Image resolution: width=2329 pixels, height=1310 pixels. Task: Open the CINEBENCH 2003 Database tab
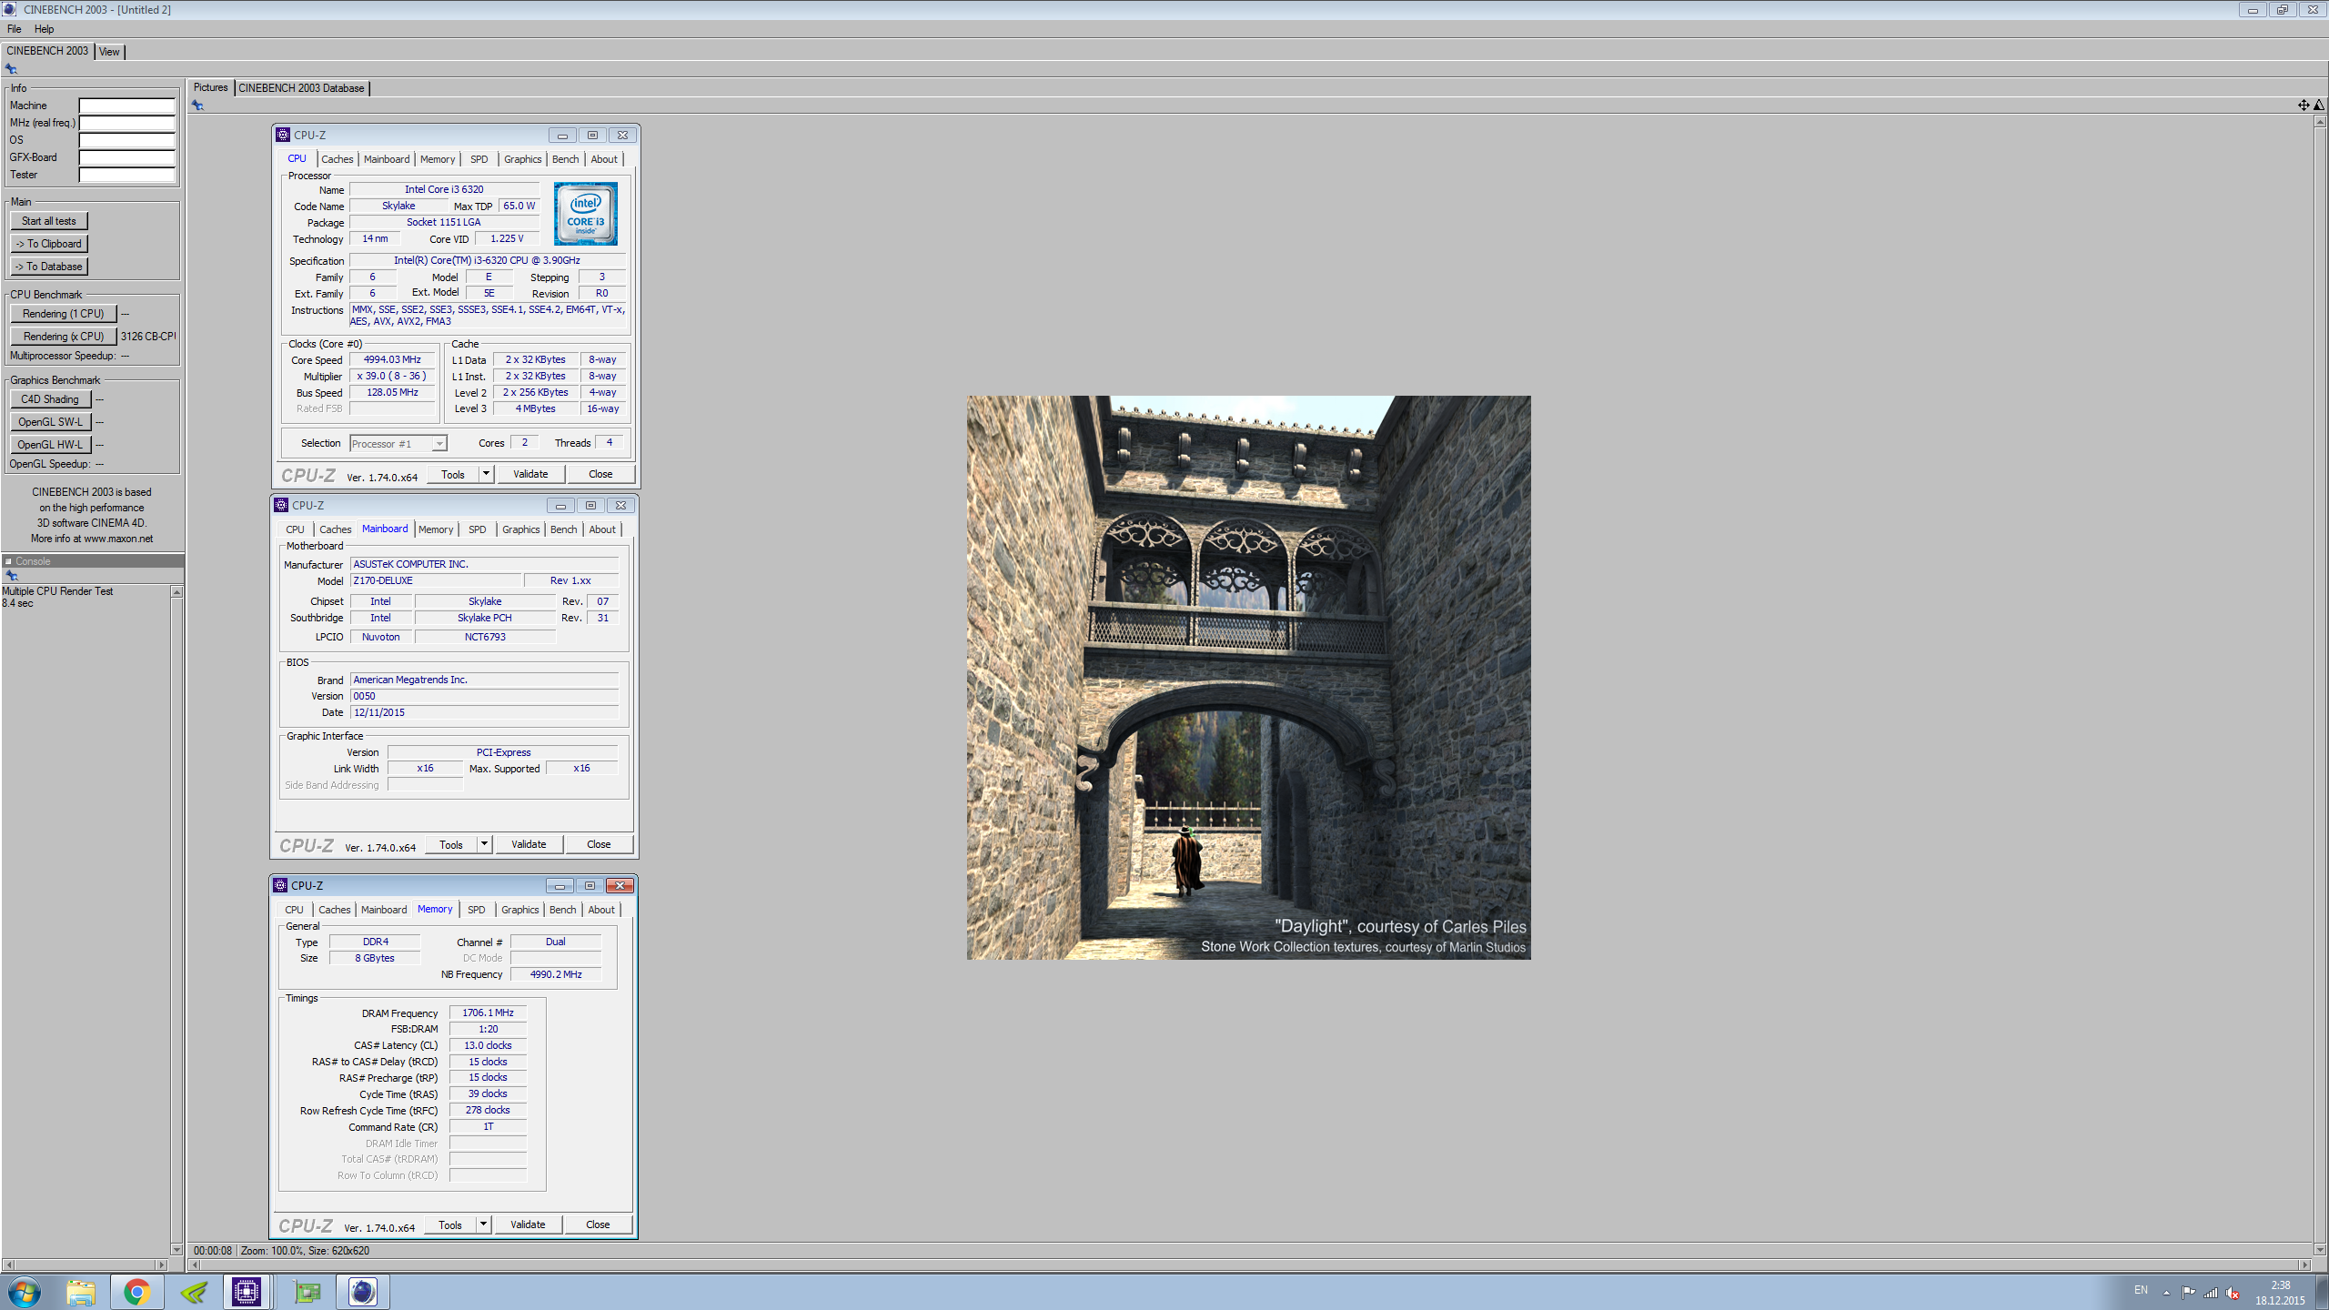pos(301,88)
